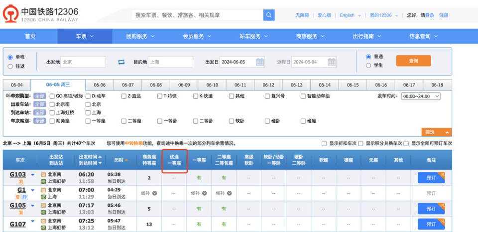Image resolution: width=478 pixels, height=232 pixels.
Task: Switch to the 06-10 date tab
Action: point(212,85)
